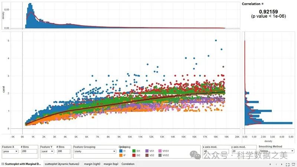Click the sheet sorter arrows icon in status bar
Screen dimensions: 297x167
coord(270,164)
